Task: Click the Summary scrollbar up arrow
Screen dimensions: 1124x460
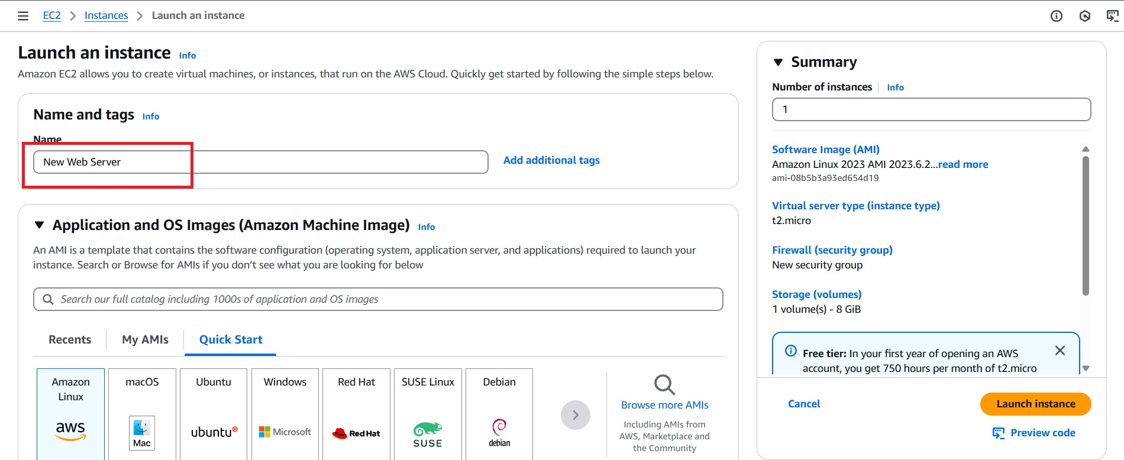Action: coord(1086,149)
